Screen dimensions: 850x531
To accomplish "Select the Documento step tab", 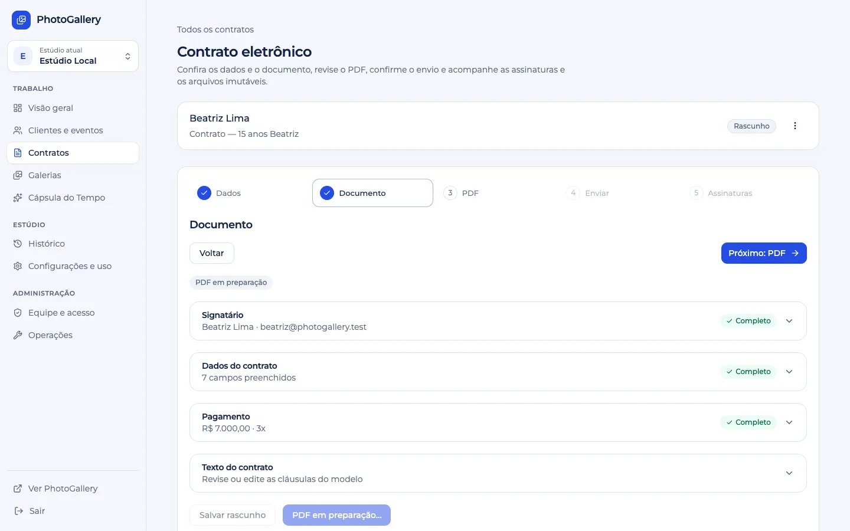I will point(372,193).
